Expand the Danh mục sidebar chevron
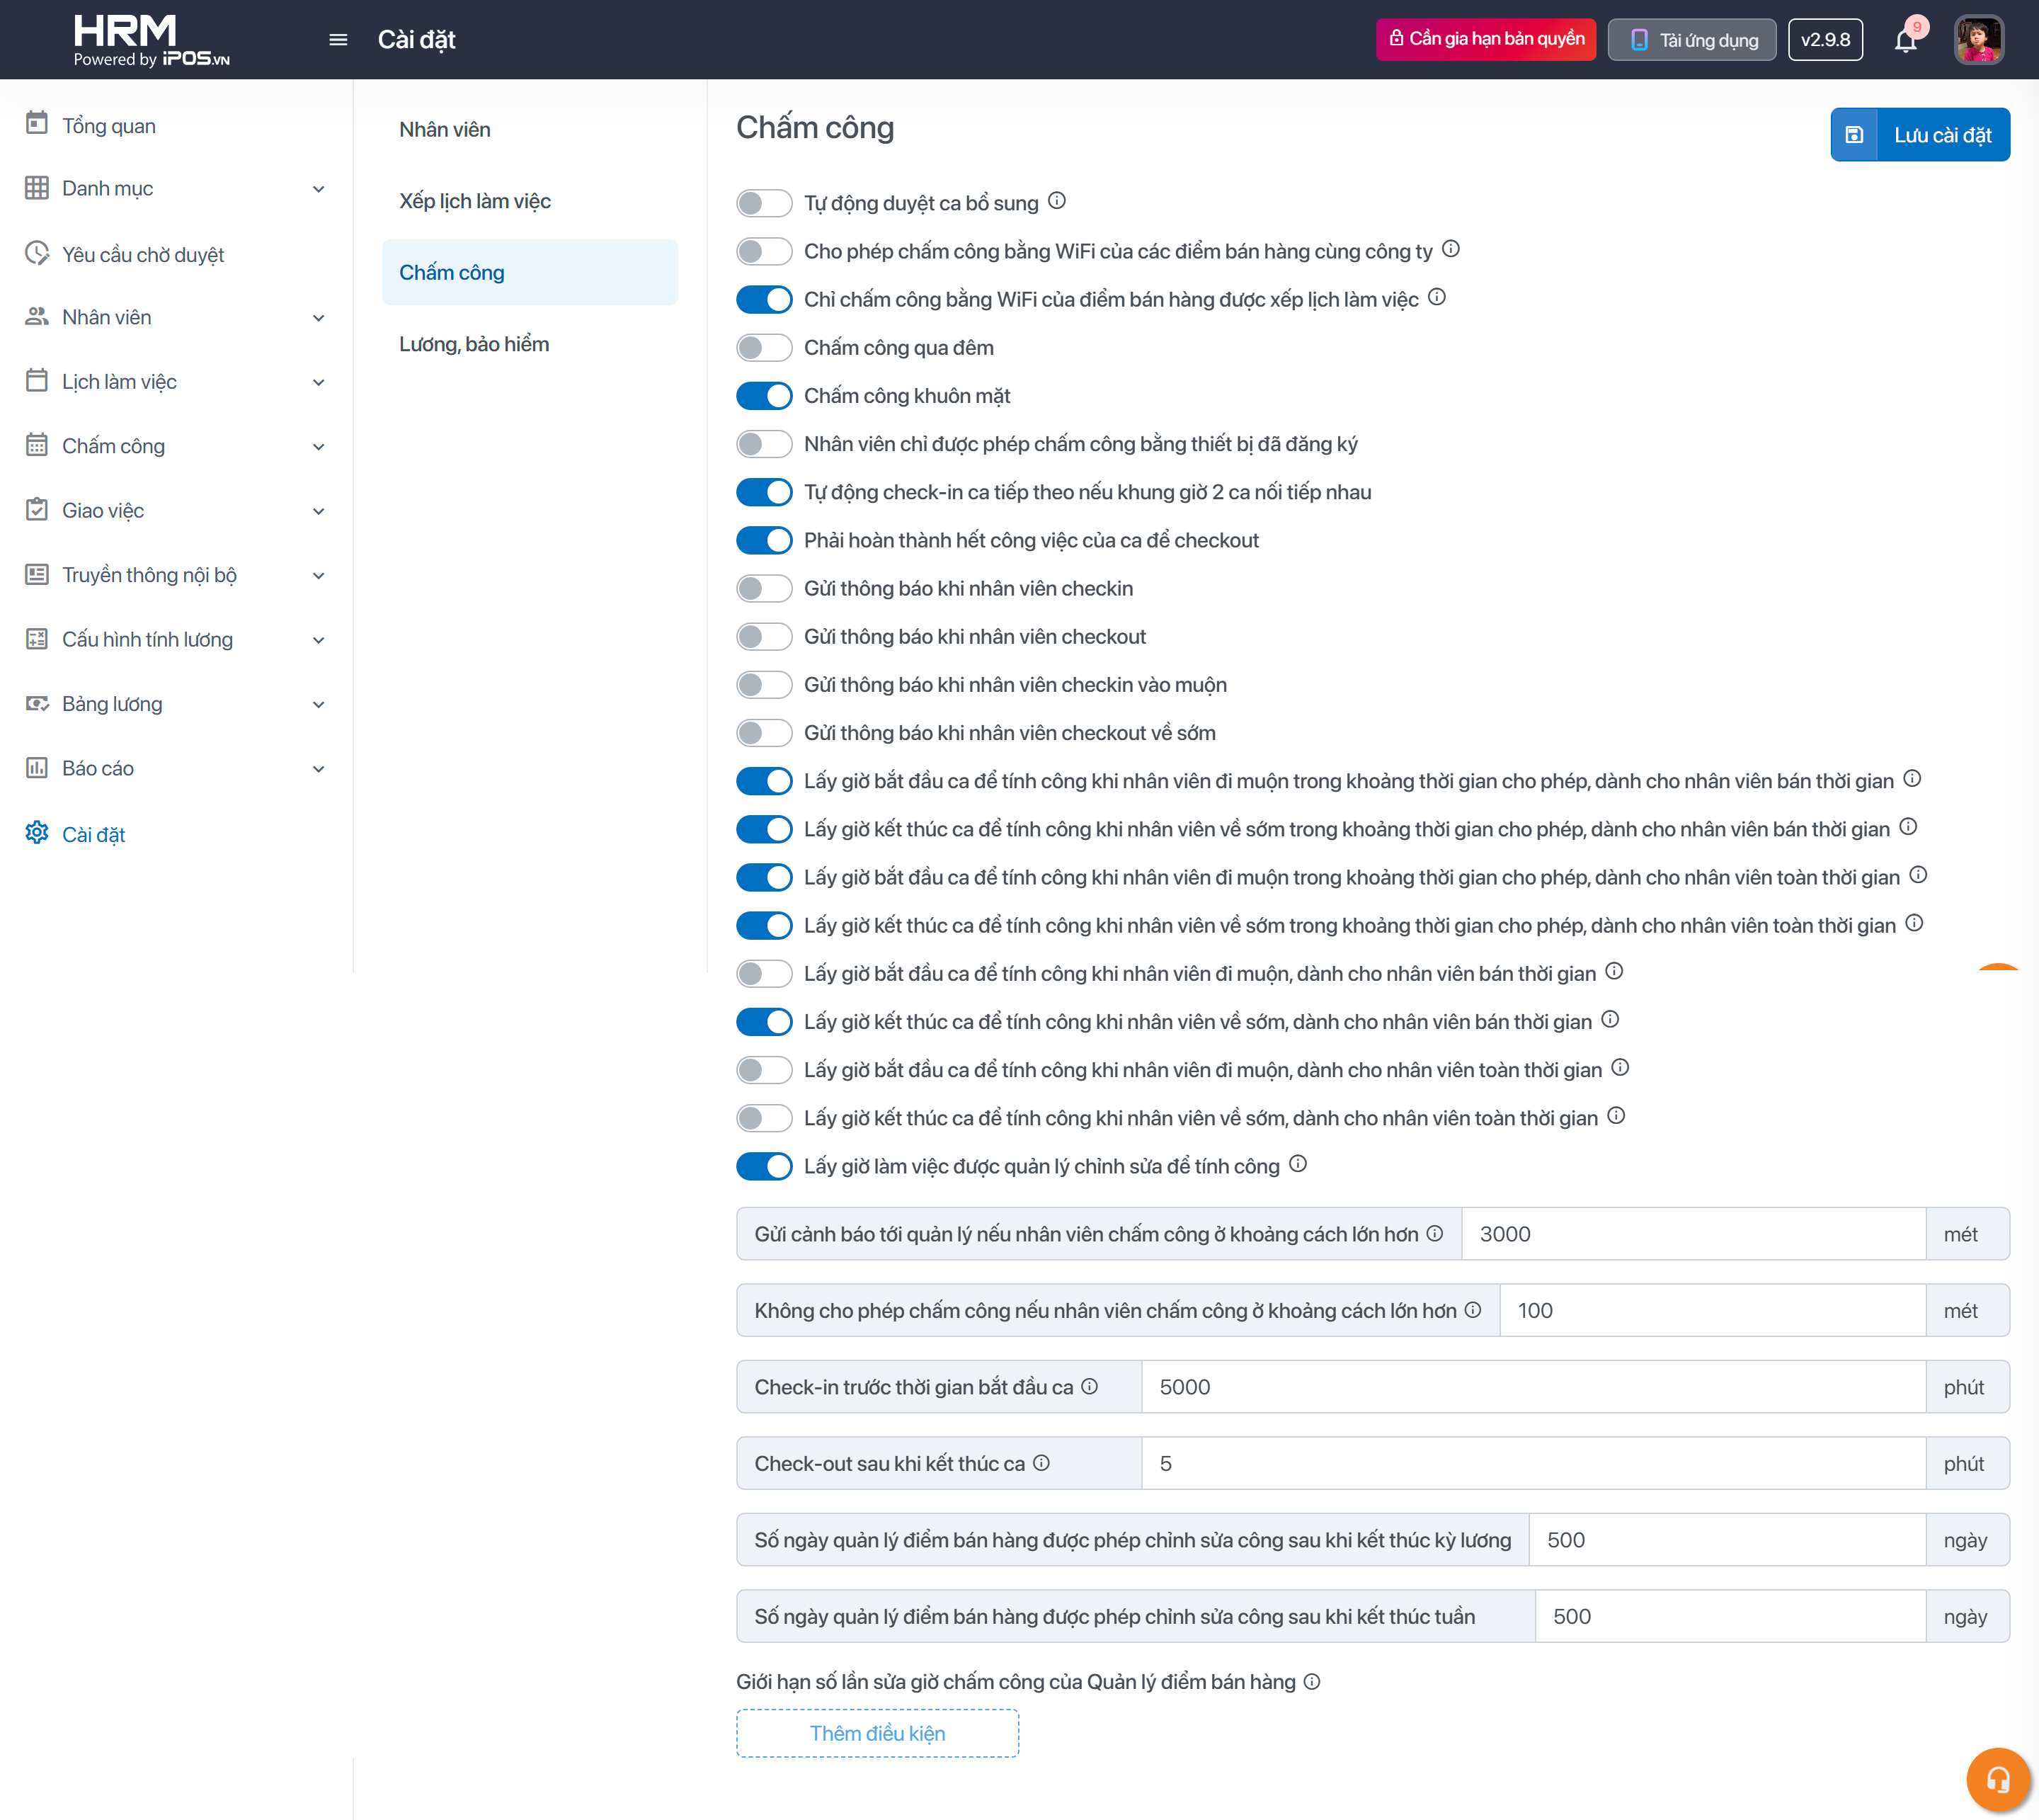The image size is (2039, 1820). click(319, 189)
